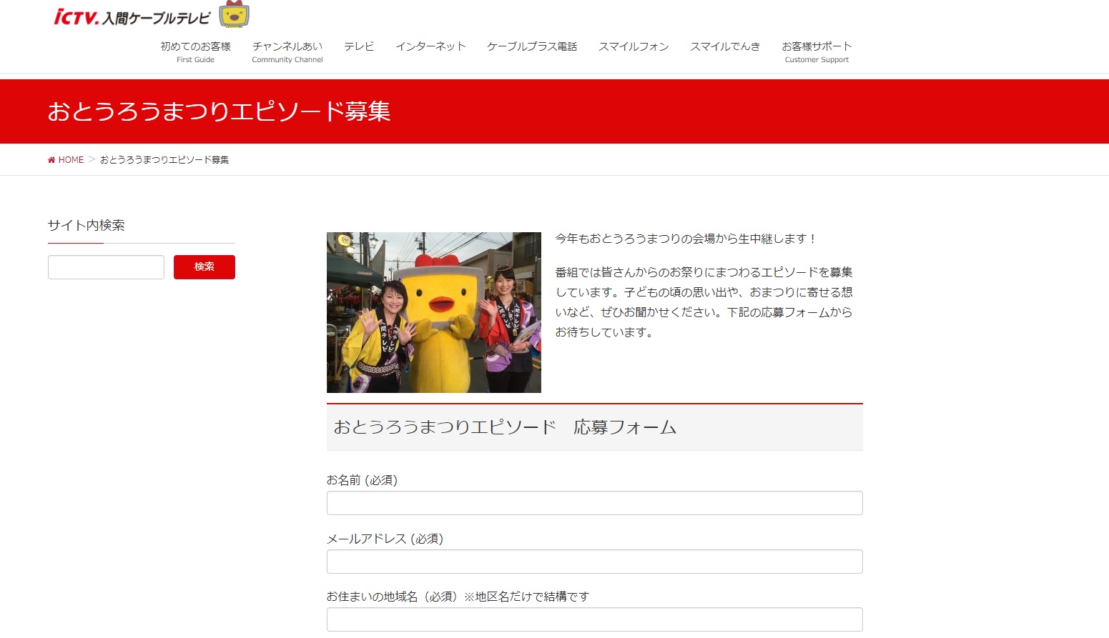Click the お名前 name input field
Image resolution: width=1109 pixels, height=638 pixels.
pos(594,503)
